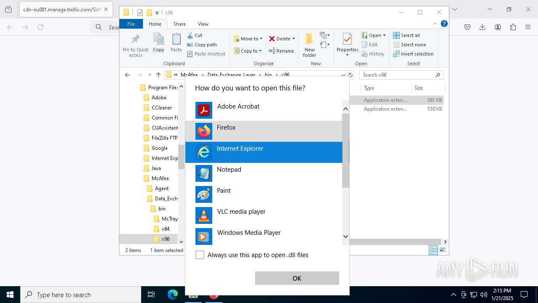This screenshot has width=538, height=303.
Task: Open the Windows Start menu
Action: click(10, 295)
